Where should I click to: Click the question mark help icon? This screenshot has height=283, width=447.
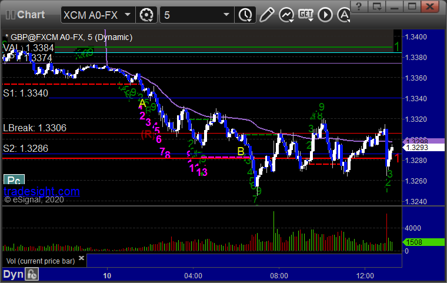tap(359, 6)
